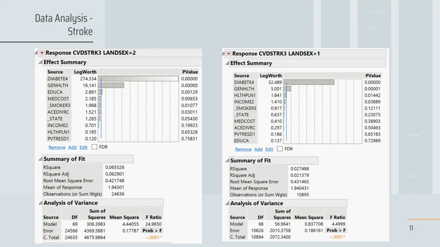Click the Add link in the left Effect Summary
The height and width of the screenshot is (247, 440).
[x=72, y=147]
